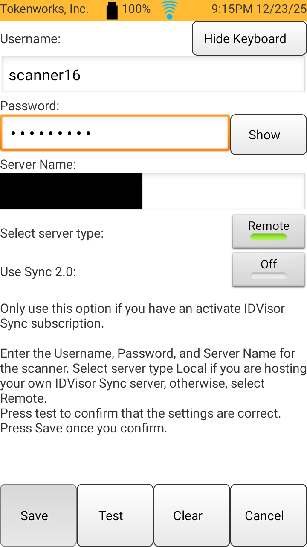This screenshot has height=547, width=307.
Task: Tap the clock and date in status bar
Action: click(259, 9)
